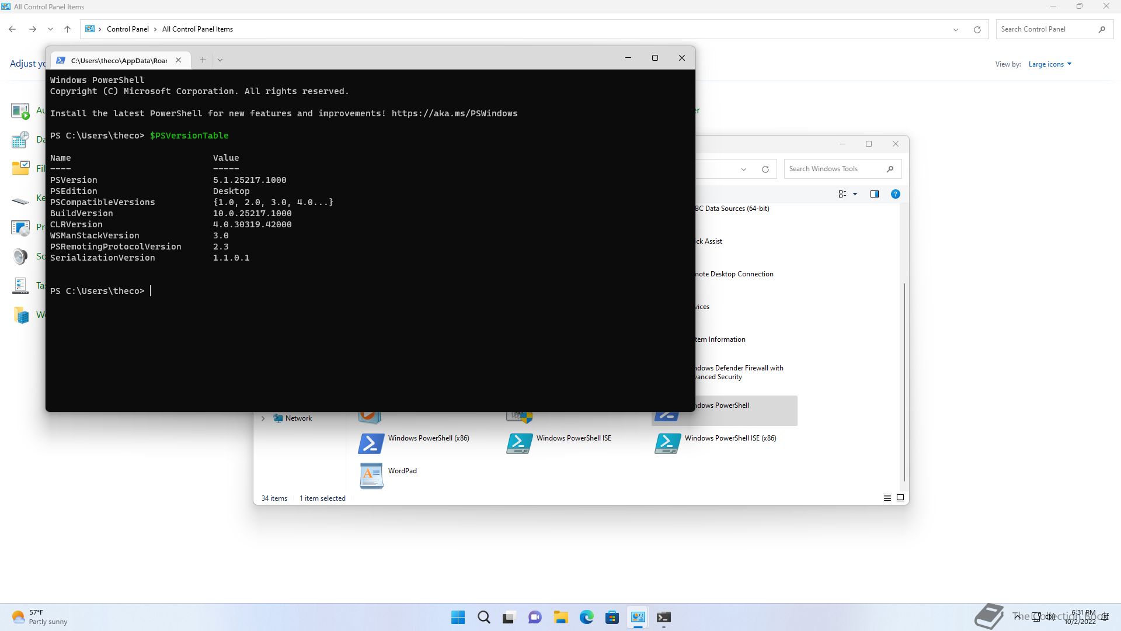Switch to Control Panel taskbar app
1121x631 pixels.
(638, 618)
